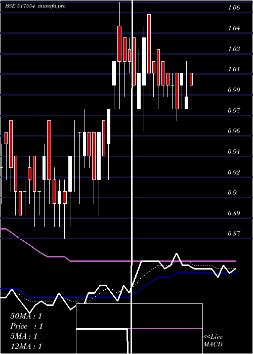Click the 1.04 price axis label
Image resolution: width=253 pixels, height=354 pixels.
pyautogui.click(x=234, y=28)
